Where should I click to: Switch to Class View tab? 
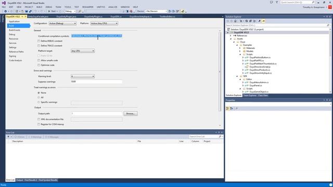coord(263,96)
